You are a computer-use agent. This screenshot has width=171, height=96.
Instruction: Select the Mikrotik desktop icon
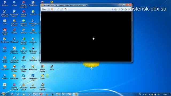[5, 77]
